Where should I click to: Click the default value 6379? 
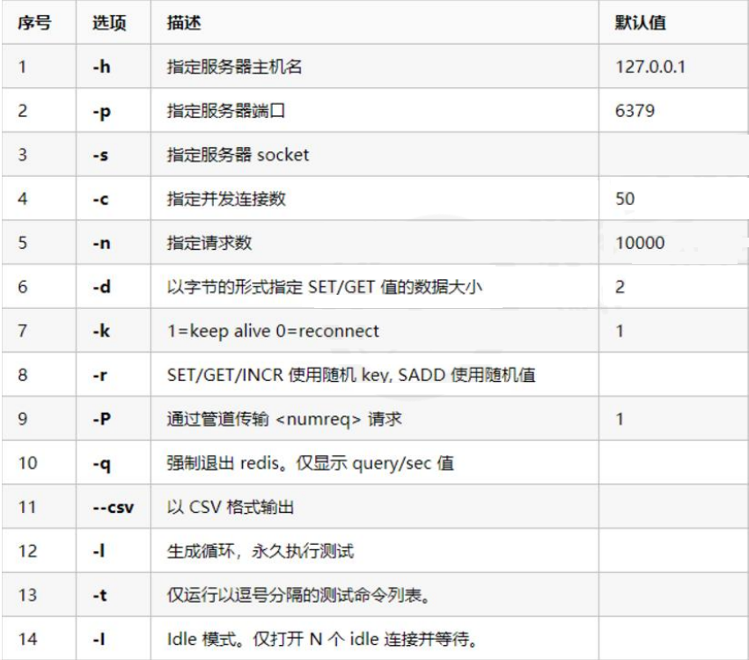tap(635, 111)
